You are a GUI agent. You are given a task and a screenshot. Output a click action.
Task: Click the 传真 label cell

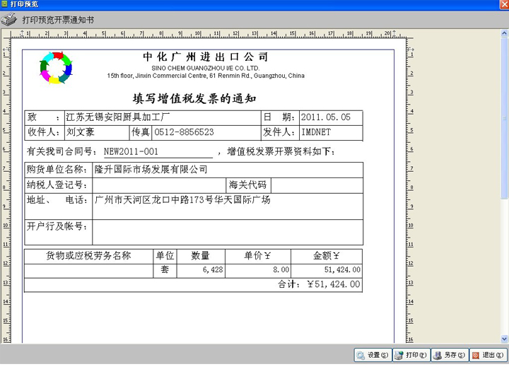141,132
